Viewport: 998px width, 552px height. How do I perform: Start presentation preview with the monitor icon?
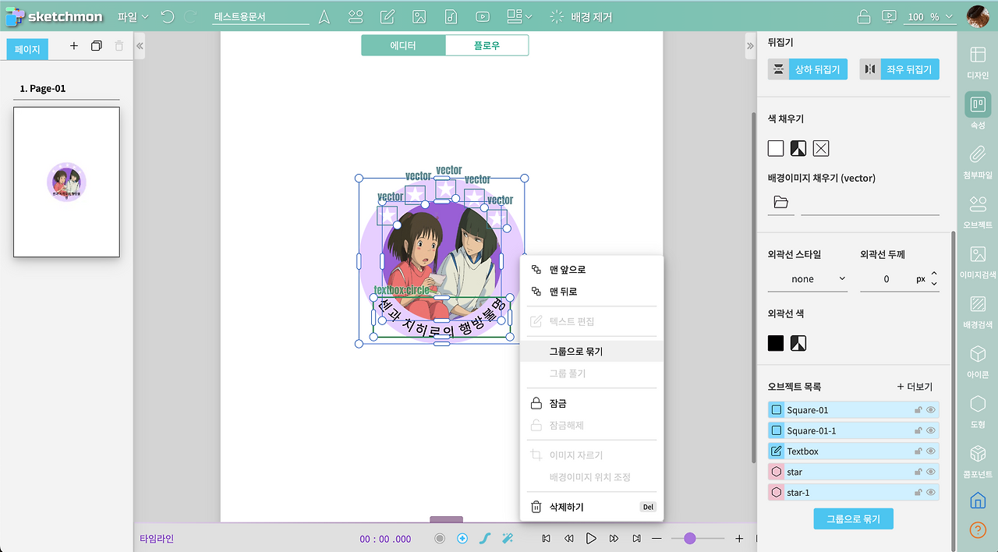(889, 16)
